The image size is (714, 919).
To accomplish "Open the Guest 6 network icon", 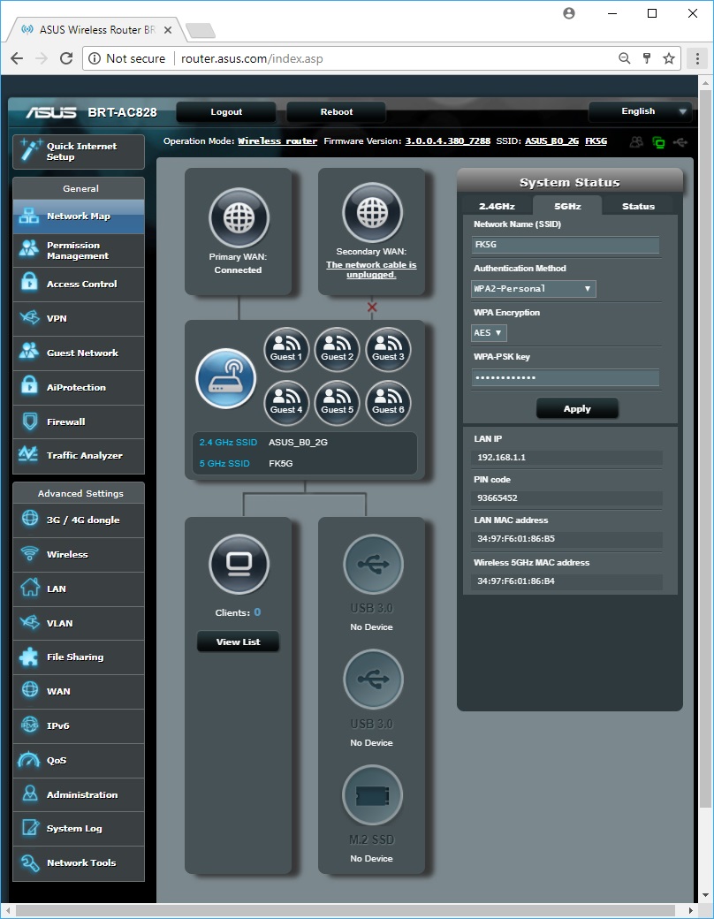I will tap(388, 404).
